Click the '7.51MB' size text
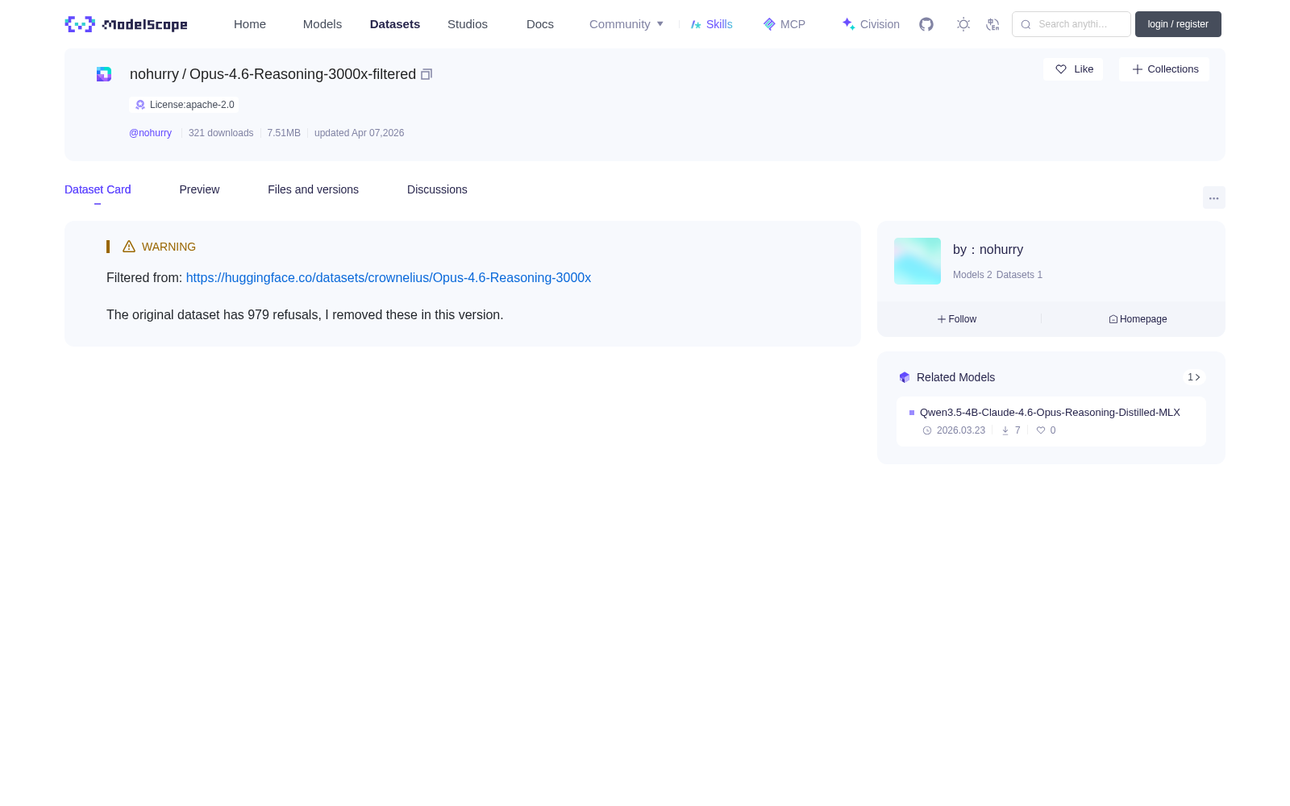The width and height of the screenshot is (1290, 806). point(284,133)
